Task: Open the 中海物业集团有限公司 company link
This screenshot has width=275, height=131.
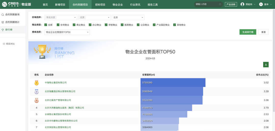Action: (x=56, y=83)
